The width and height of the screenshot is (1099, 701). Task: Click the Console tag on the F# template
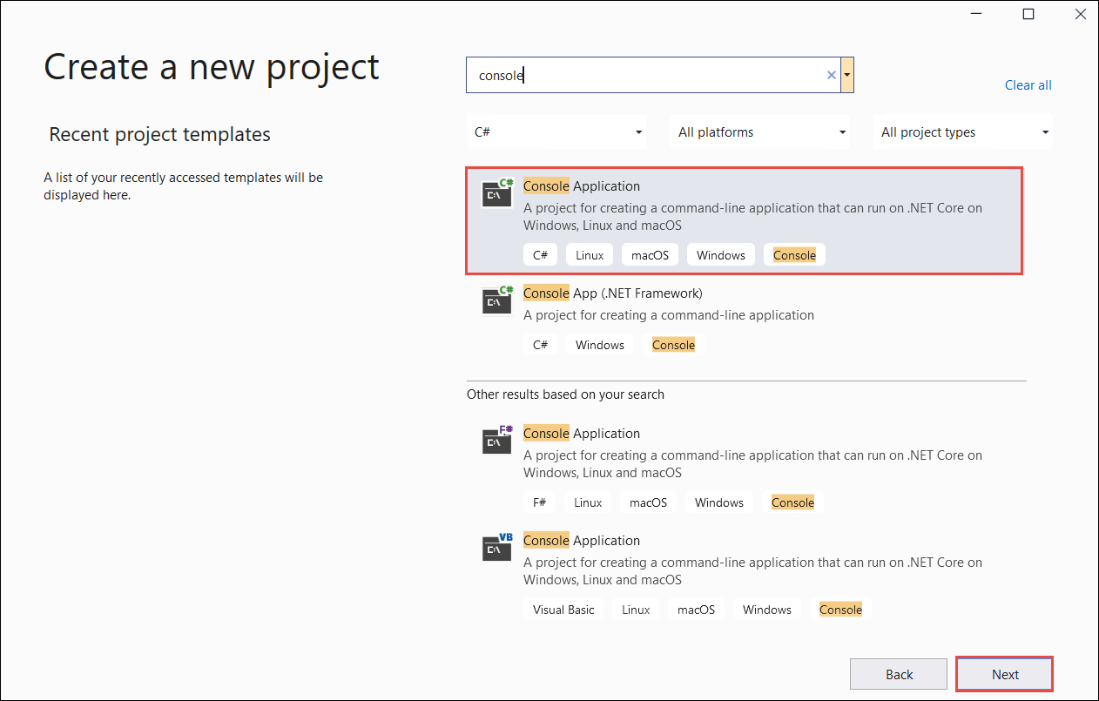point(792,502)
